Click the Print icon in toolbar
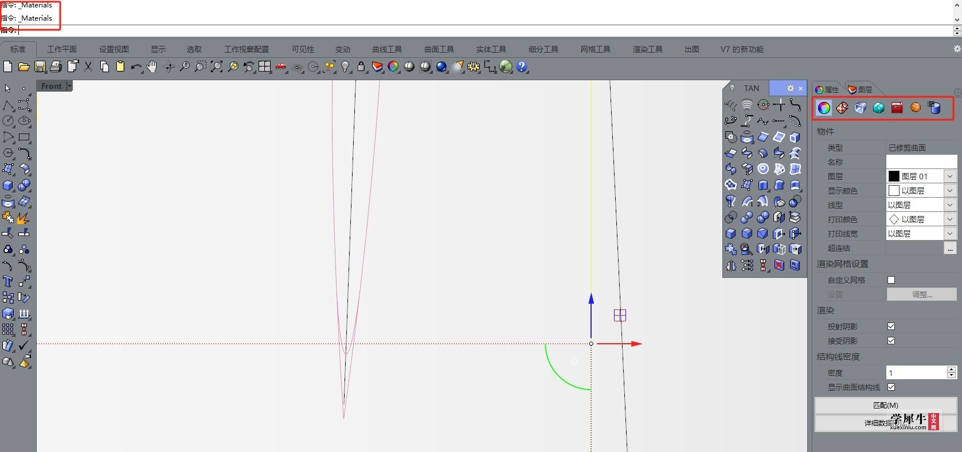962x452 pixels. 56,67
